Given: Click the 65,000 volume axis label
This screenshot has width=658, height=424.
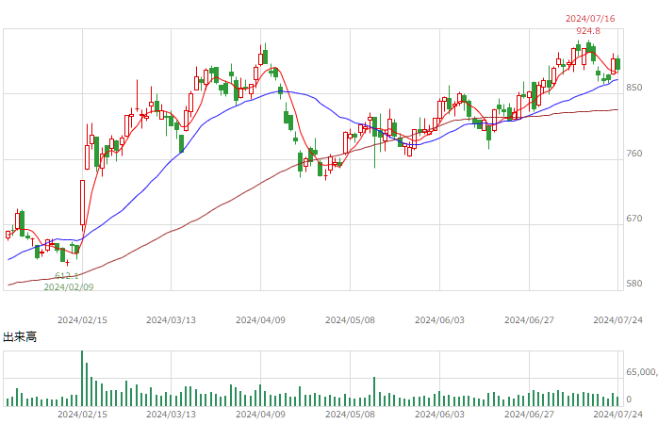Looking at the screenshot, I should 642,372.
